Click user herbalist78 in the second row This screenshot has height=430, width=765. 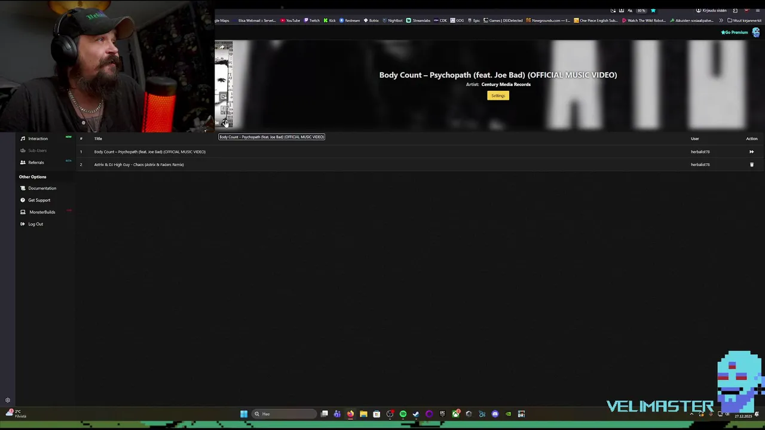(700, 165)
